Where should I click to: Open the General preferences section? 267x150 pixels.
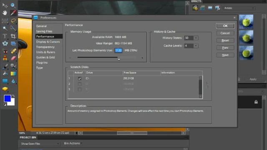pyautogui.click(x=41, y=26)
